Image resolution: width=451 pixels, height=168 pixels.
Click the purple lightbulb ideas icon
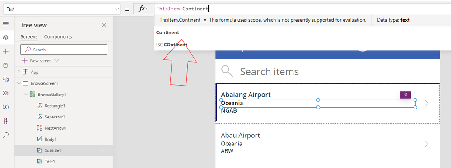(405, 95)
